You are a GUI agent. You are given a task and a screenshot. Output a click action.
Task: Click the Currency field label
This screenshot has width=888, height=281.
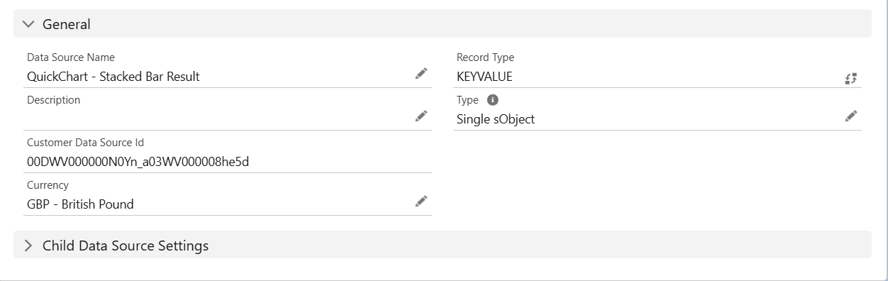coord(48,185)
